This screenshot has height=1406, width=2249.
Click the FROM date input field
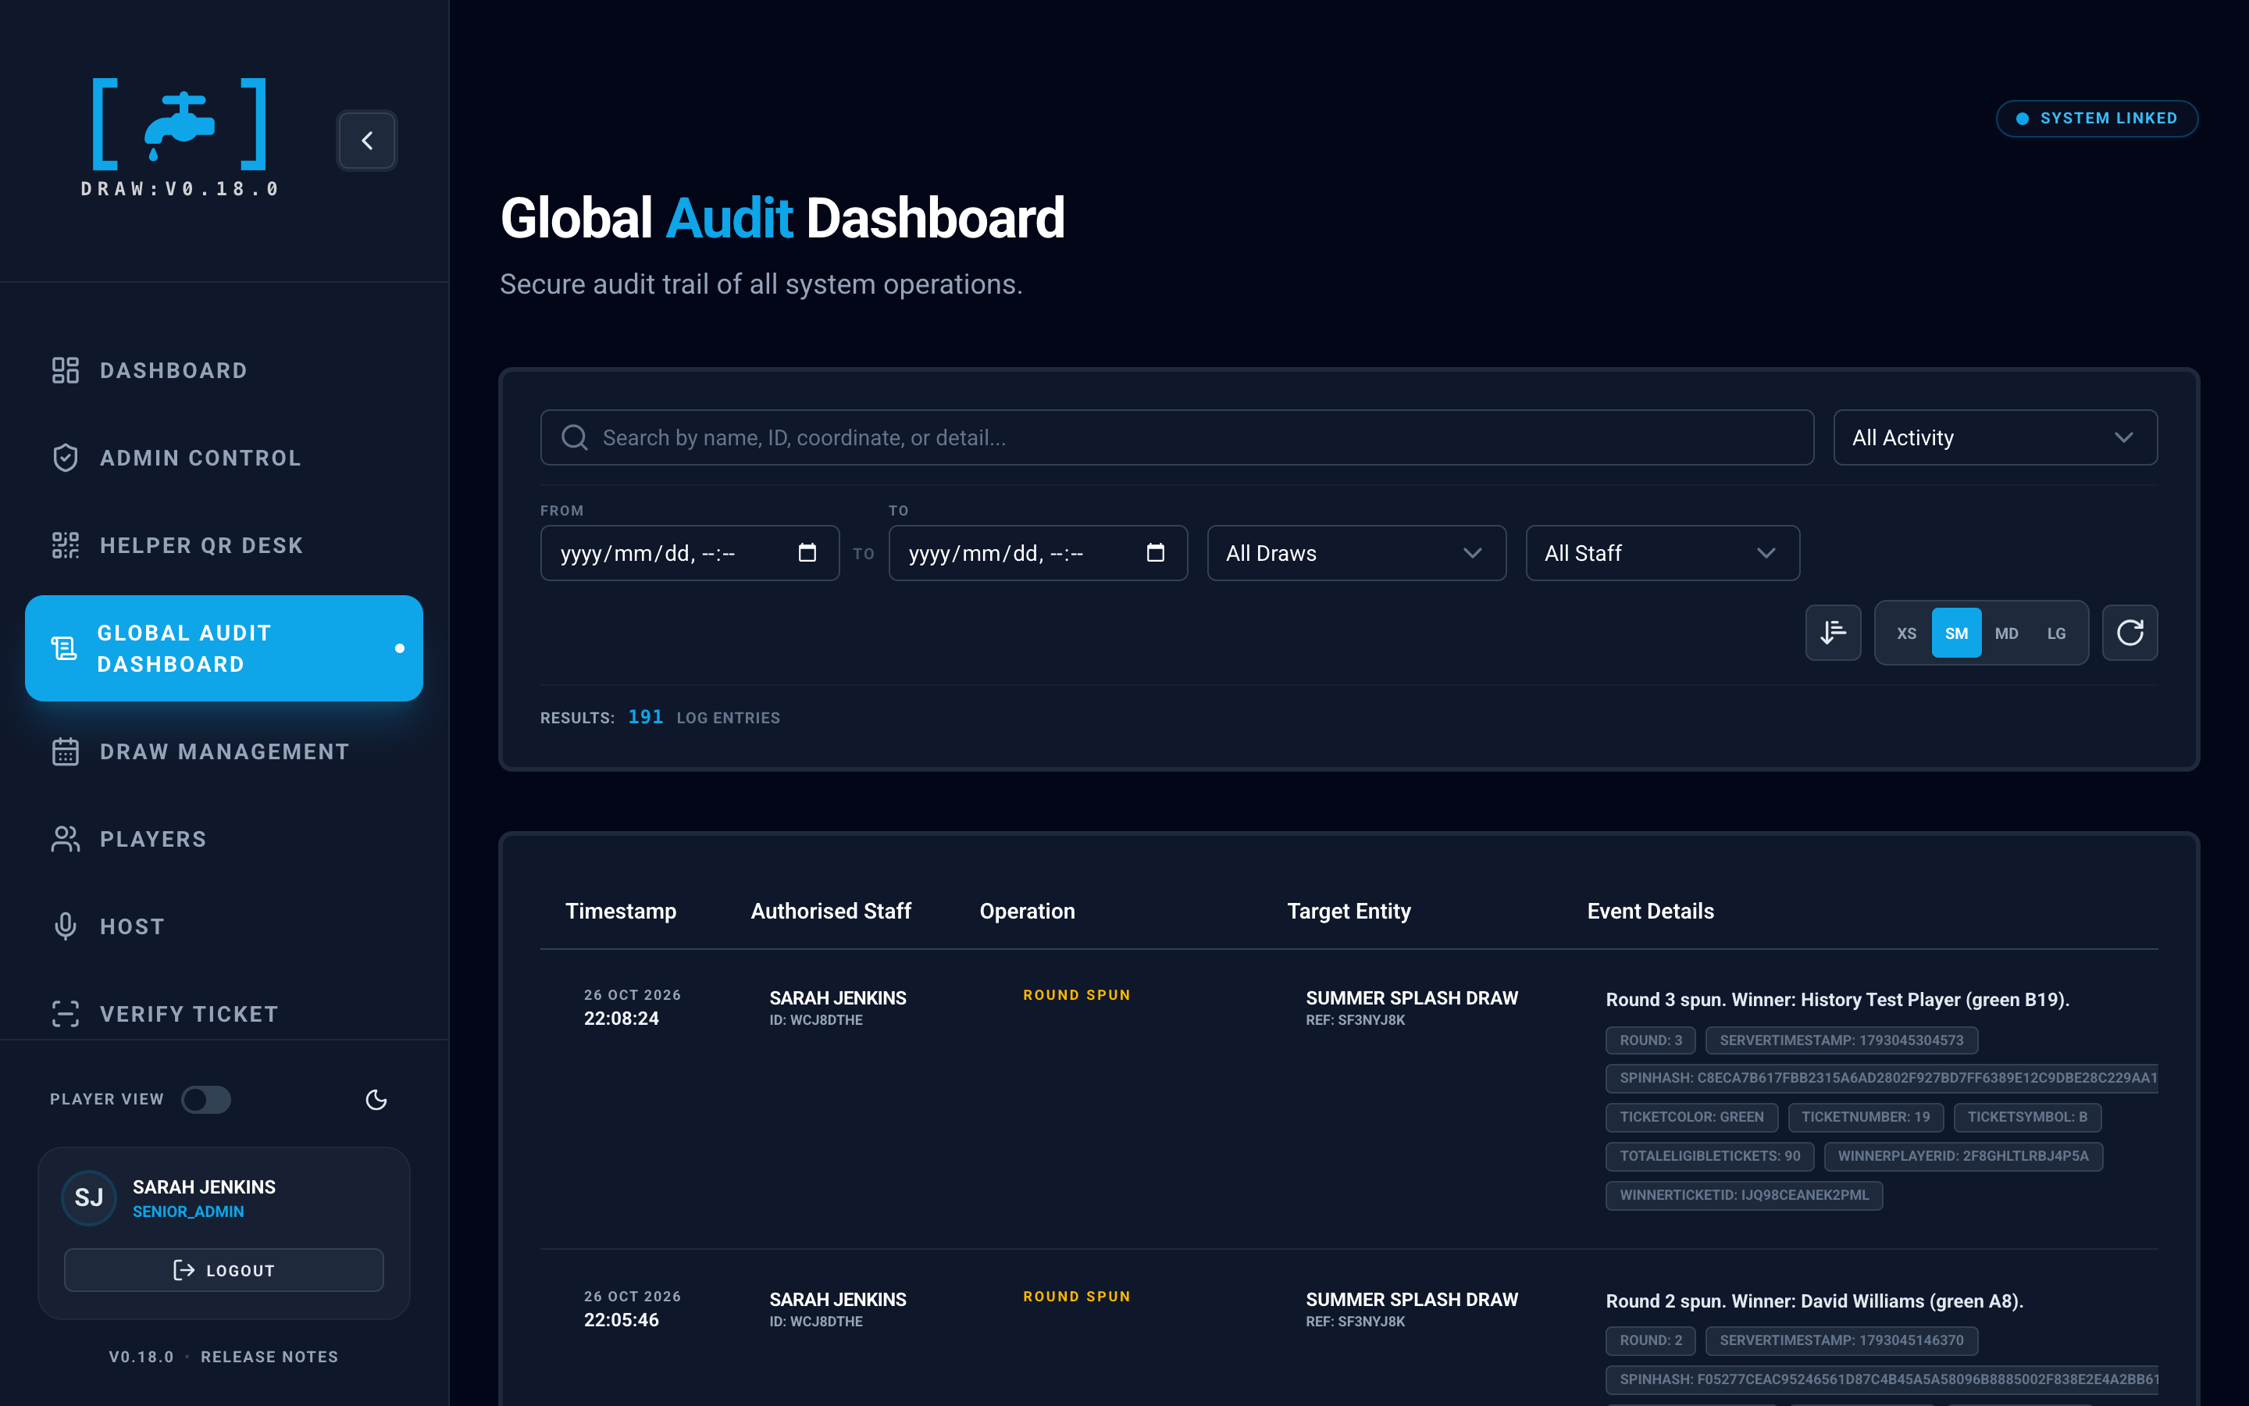690,552
